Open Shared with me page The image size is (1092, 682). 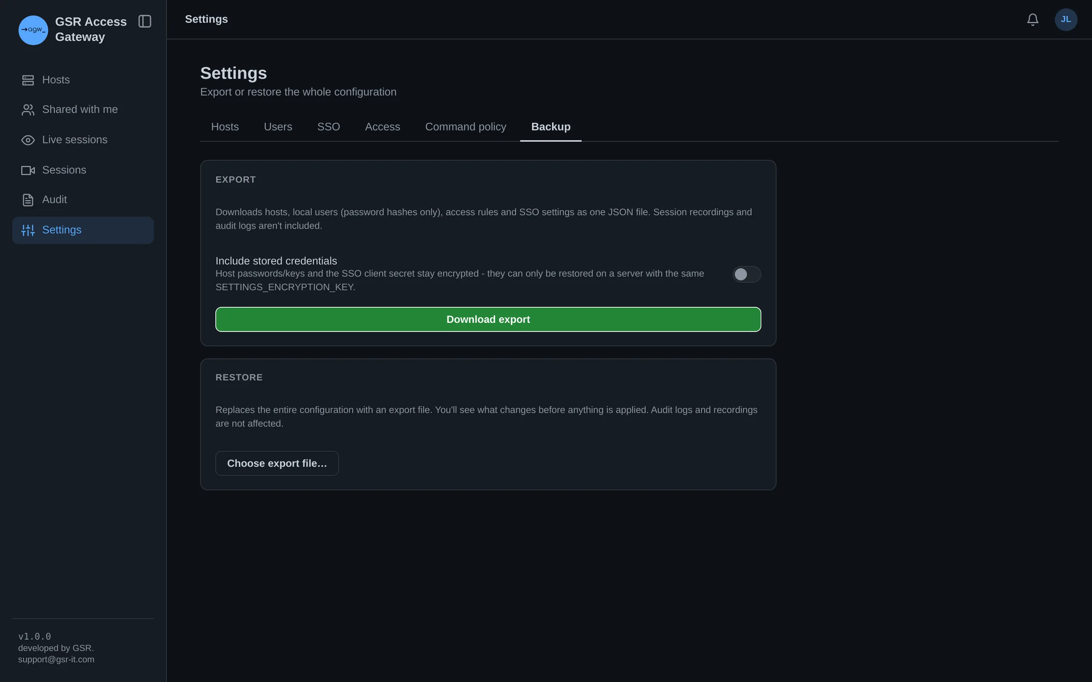[x=83, y=110]
